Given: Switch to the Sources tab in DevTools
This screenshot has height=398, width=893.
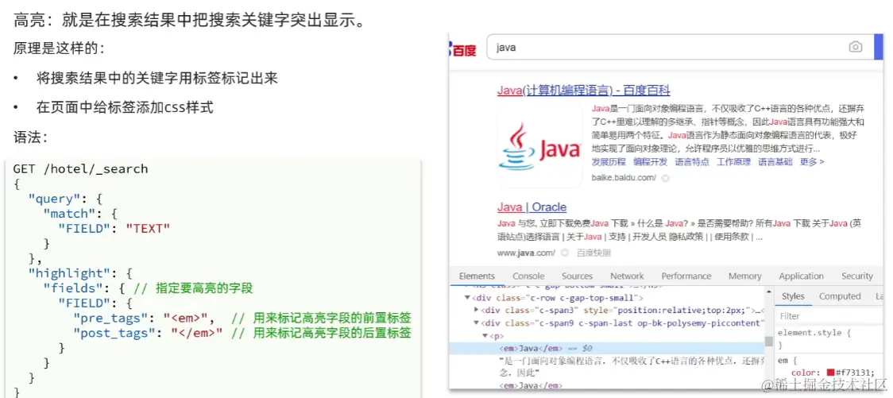Looking at the screenshot, I should coord(577,276).
